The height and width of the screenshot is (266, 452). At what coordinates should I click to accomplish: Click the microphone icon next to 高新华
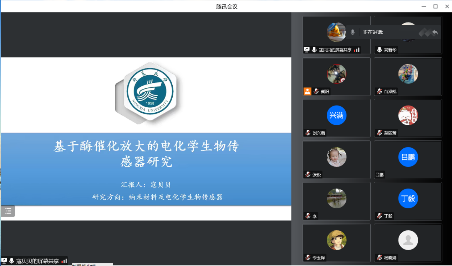(x=379, y=50)
